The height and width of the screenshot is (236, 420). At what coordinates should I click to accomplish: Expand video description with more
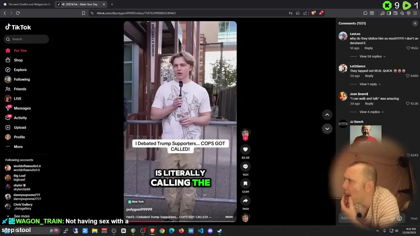point(229,217)
